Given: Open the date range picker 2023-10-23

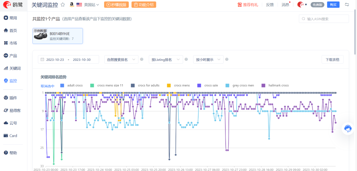Looking at the screenshot, I should click(68, 60).
